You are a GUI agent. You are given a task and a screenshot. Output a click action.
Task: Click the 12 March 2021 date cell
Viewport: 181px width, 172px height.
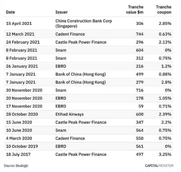[20, 34]
